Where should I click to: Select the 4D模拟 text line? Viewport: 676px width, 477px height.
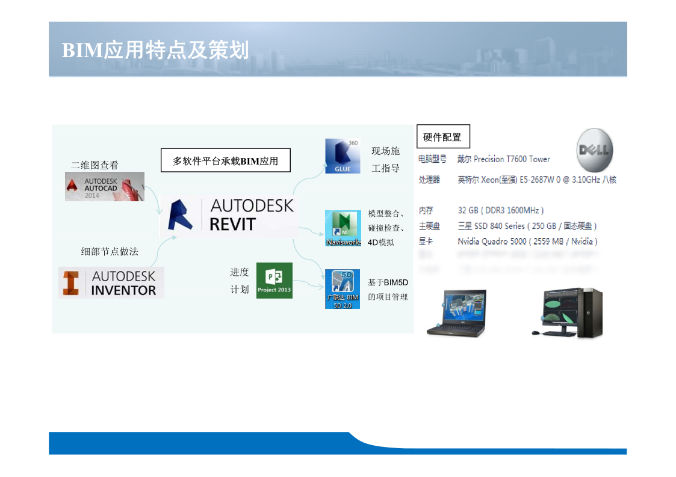[x=380, y=243]
